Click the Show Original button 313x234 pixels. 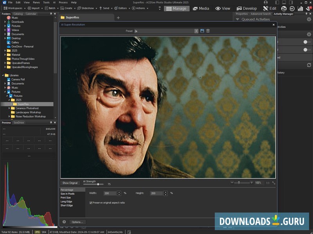70,183
